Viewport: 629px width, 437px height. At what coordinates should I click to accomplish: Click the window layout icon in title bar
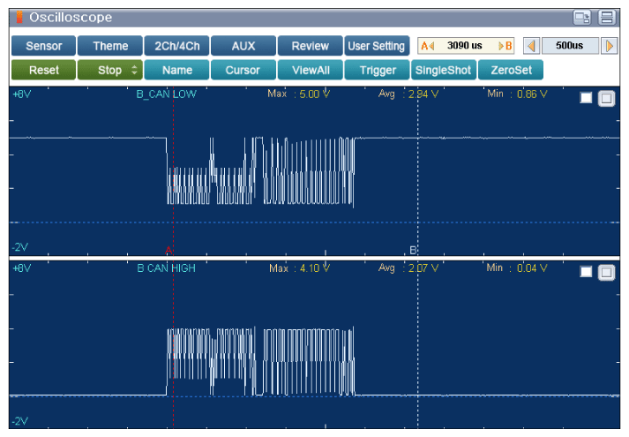pyautogui.click(x=582, y=18)
